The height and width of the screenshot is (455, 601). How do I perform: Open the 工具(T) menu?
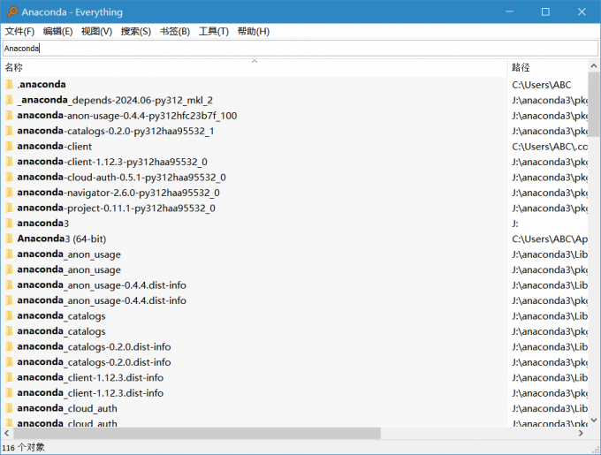[214, 32]
